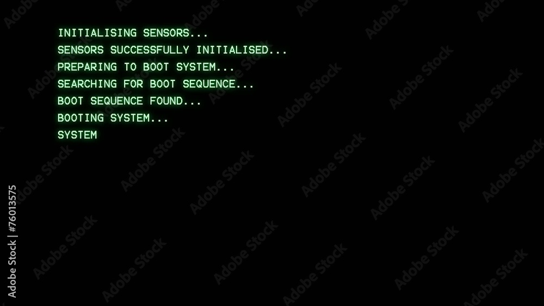Click the last line reading 'SYSTEM'
The height and width of the screenshot is (306, 544).
click(x=77, y=135)
